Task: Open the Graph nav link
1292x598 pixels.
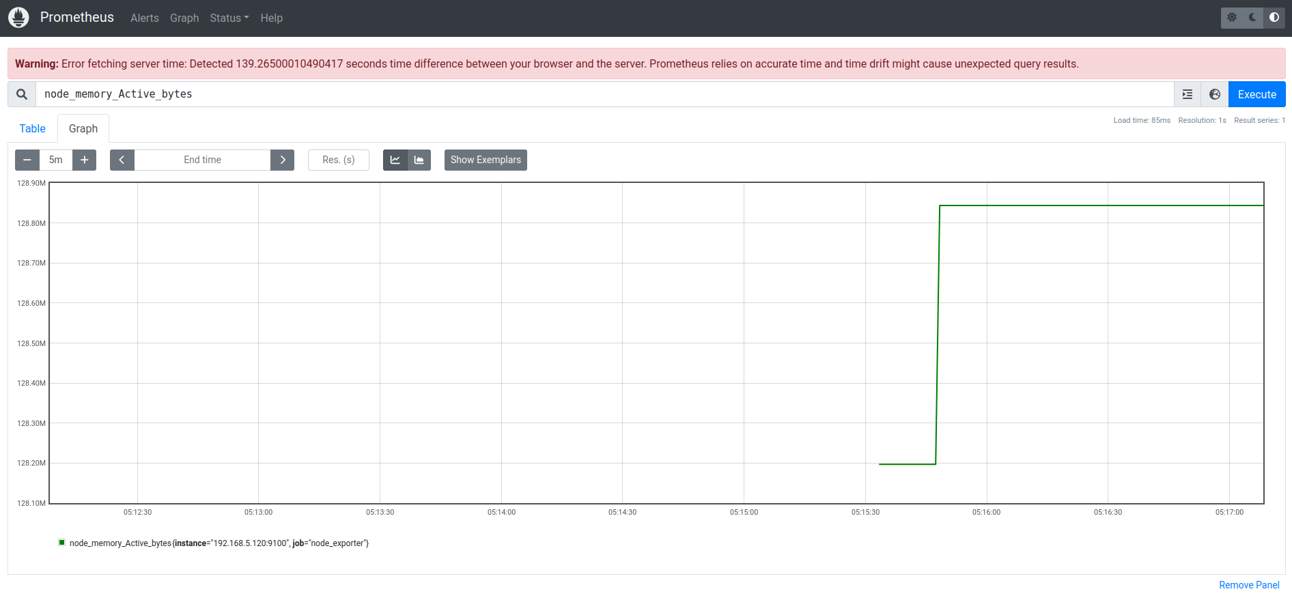Action: pyautogui.click(x=184, y=18)
